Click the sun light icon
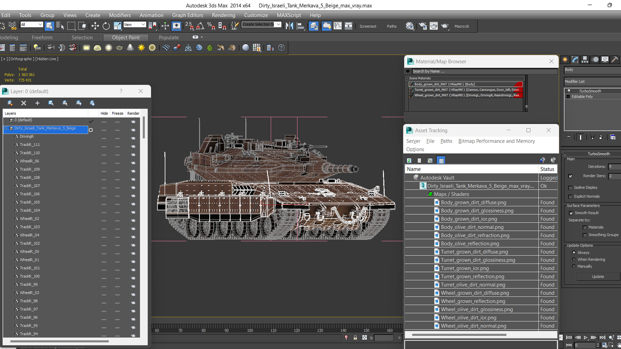 point(141,48)
